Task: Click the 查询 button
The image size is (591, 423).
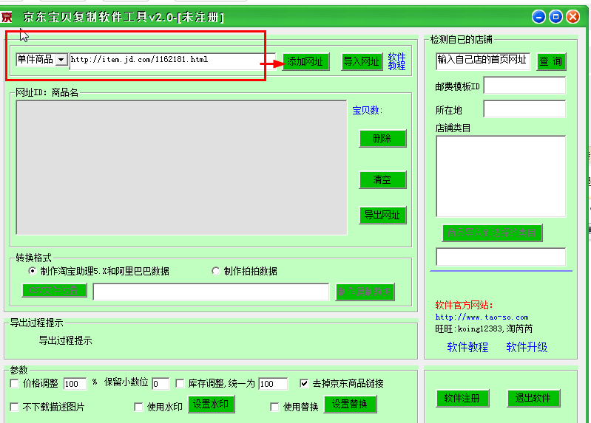Action: click(551, 61)
